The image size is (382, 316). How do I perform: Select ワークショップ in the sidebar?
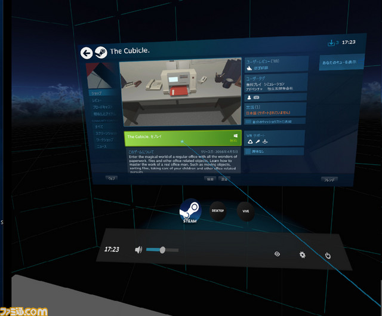(104, 140)
